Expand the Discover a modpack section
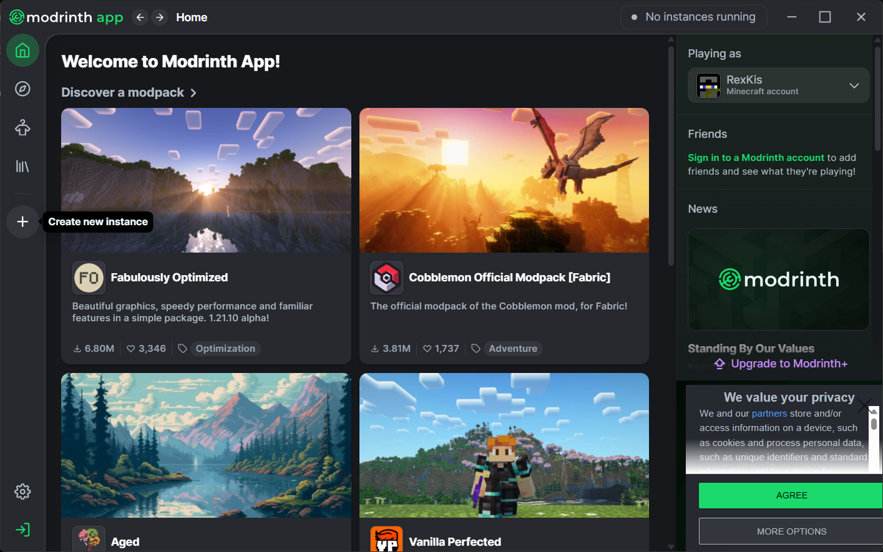883x552 pixels. pyautogui.click(x=129, y=92)
